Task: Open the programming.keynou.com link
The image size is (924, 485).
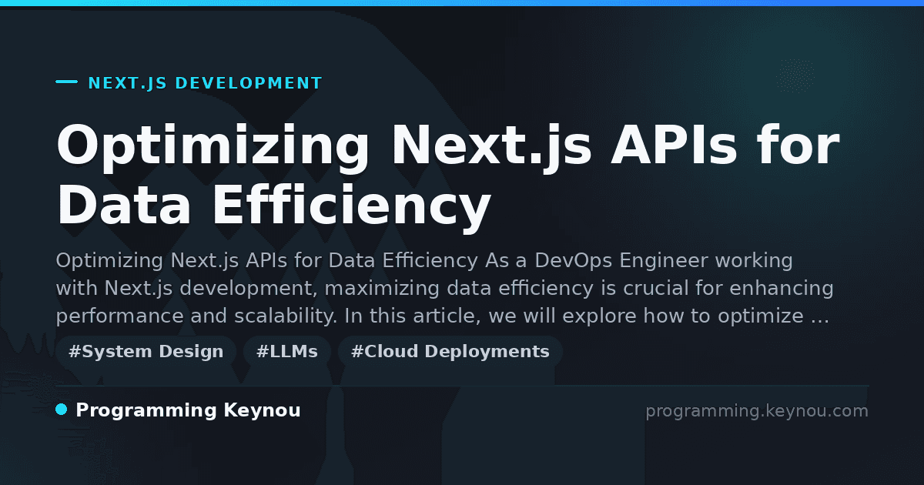Action: click(x=757, y=411)
